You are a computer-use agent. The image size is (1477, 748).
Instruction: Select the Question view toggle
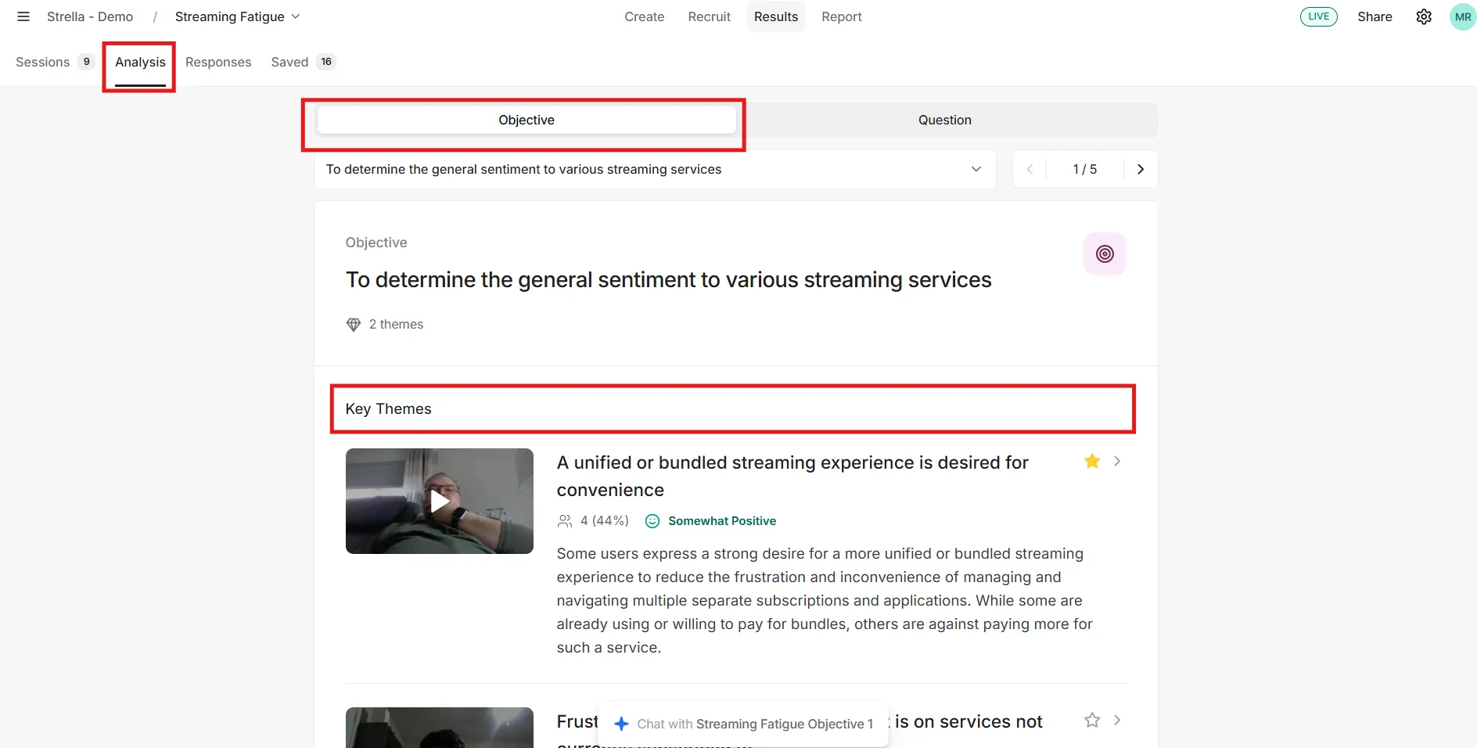point(945,120)
